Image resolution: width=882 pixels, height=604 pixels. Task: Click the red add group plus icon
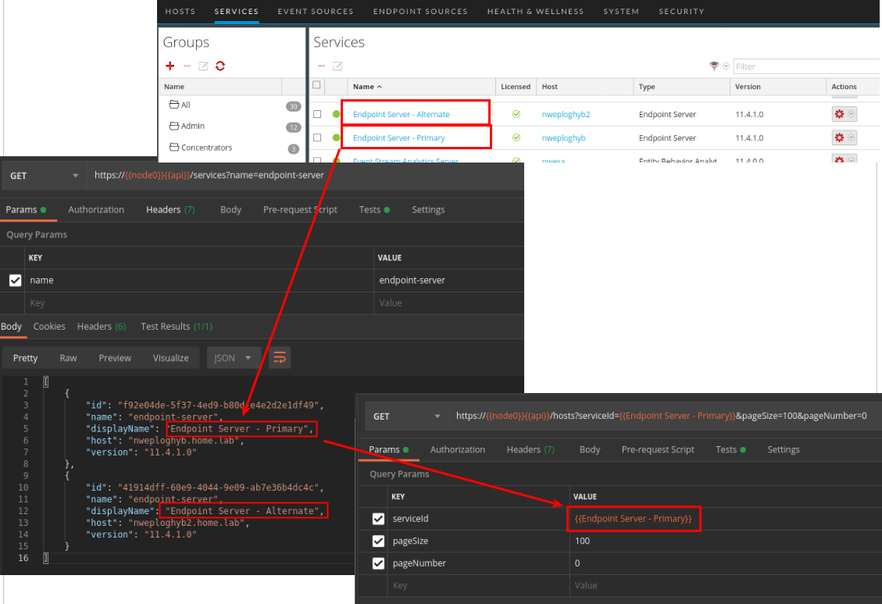[x=170, y=66]
